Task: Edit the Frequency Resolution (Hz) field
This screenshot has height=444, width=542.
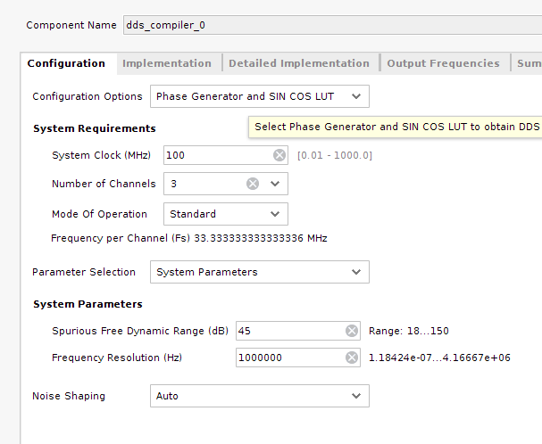Action: (x=289, y=358)
